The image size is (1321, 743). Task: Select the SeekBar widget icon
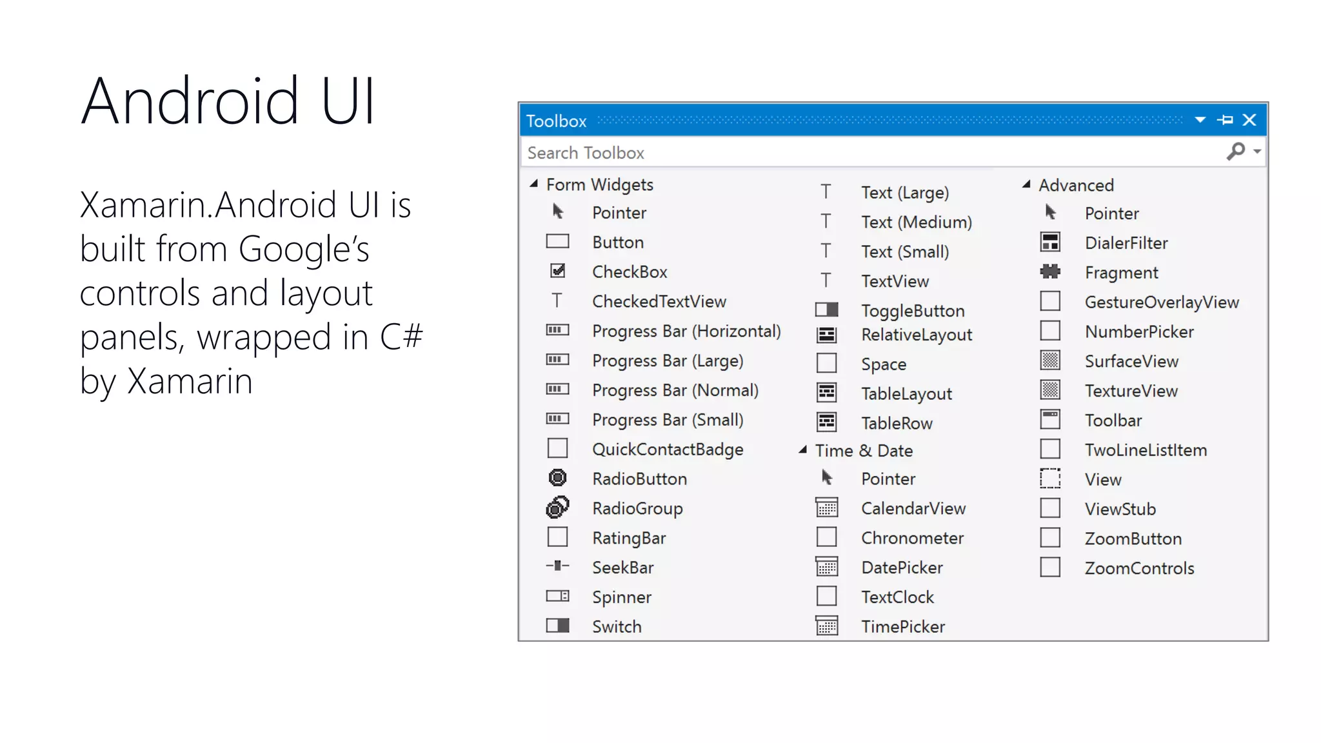tap(558, 566)
